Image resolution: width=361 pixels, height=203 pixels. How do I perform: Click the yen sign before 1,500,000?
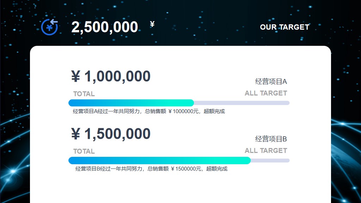tap(75, 134)
